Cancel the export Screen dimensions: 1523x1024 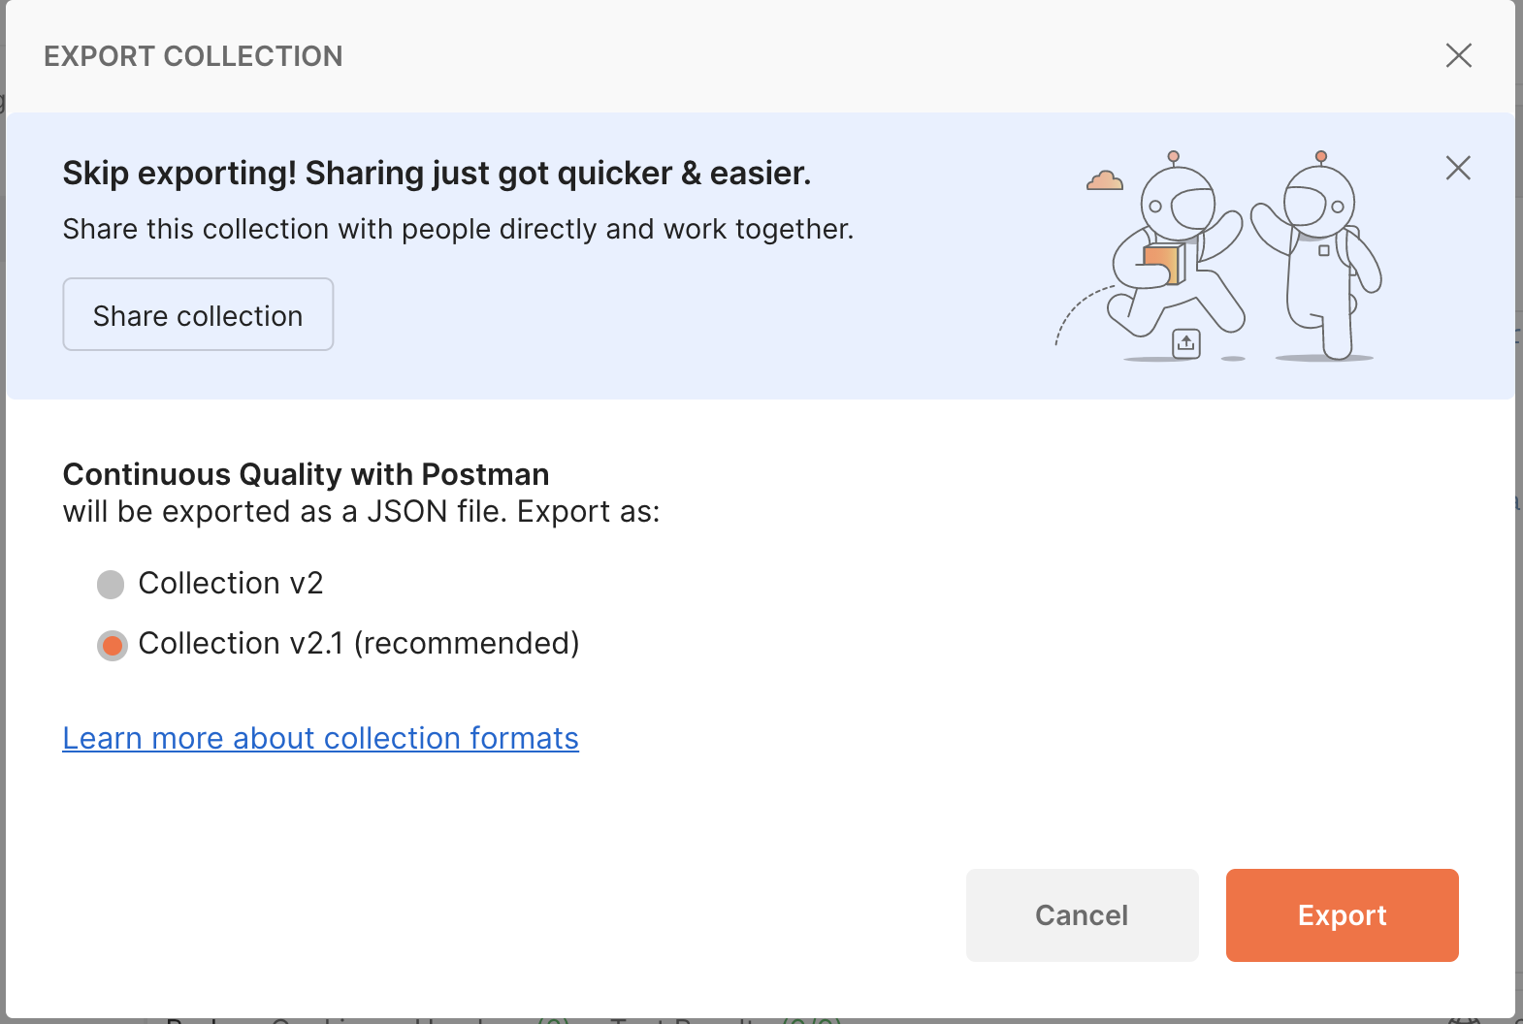pyautogui.click(x=1082, y=915)
